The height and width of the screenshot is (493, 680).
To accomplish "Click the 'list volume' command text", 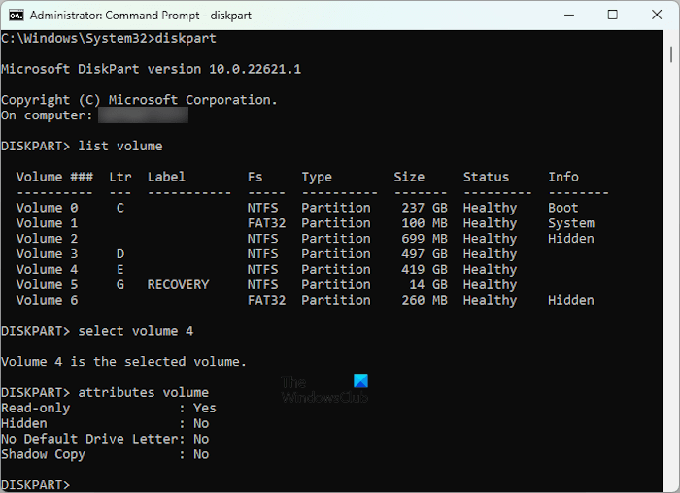I will pyautogui.click(x=120, y=146).
